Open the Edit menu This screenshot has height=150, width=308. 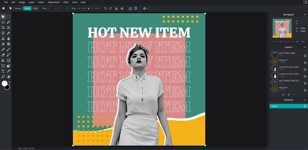pyautogui.click(x=13, y=2)
